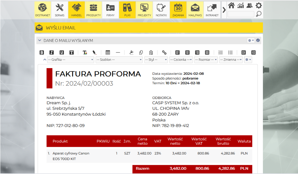
Task: Toggle bold formatting in editor toolbar
Action: 42,52
